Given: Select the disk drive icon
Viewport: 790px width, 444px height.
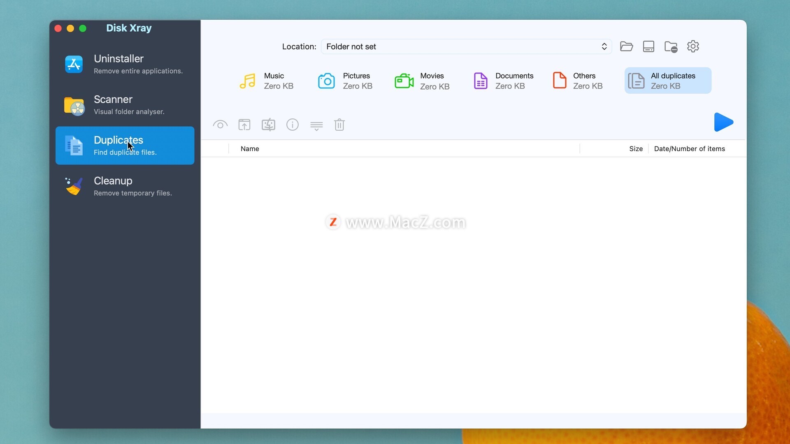Looking at the screenshot, I should click(x=648, y=46).
